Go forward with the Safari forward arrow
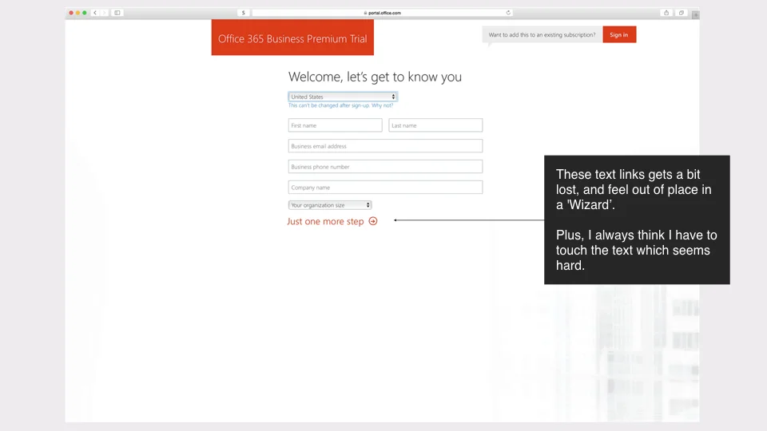The height and width of the screenshot is (431, 767). point(104,13)
